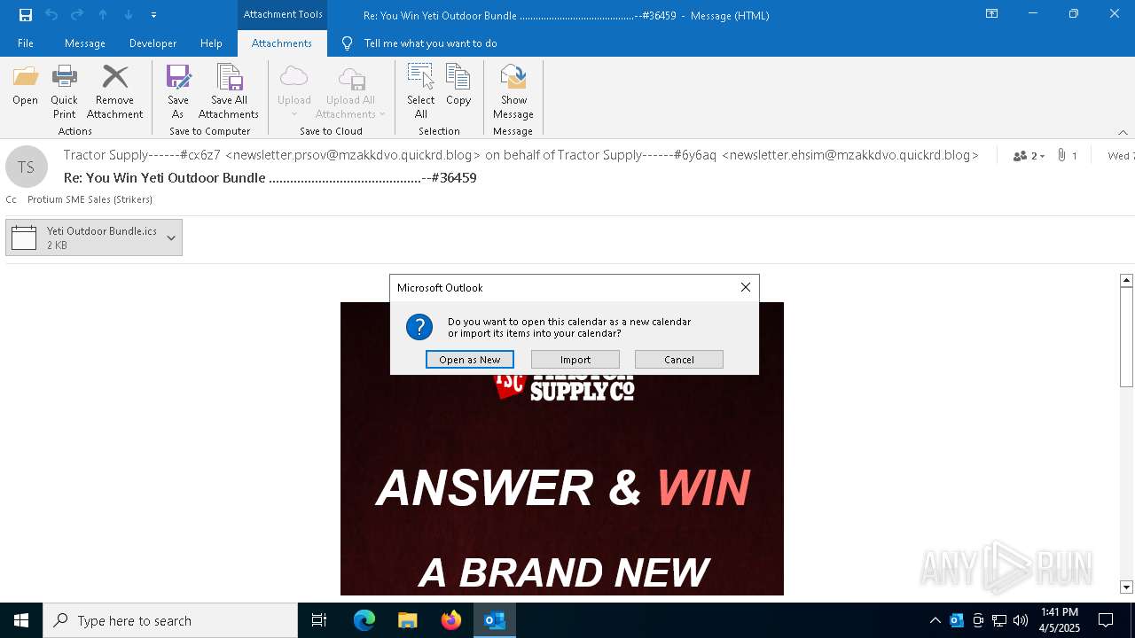This screenshot has height=638, width=1135.
Task: Click the paperclip attachment count icon
Action: pyautogui.click(x=1061, y=156)
